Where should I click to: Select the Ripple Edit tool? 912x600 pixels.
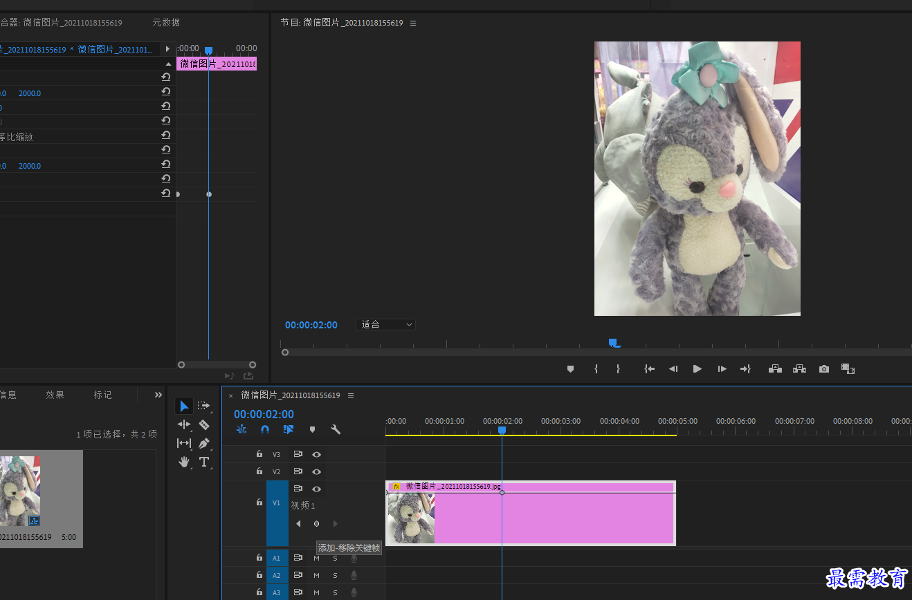click(x=184, y=424)
